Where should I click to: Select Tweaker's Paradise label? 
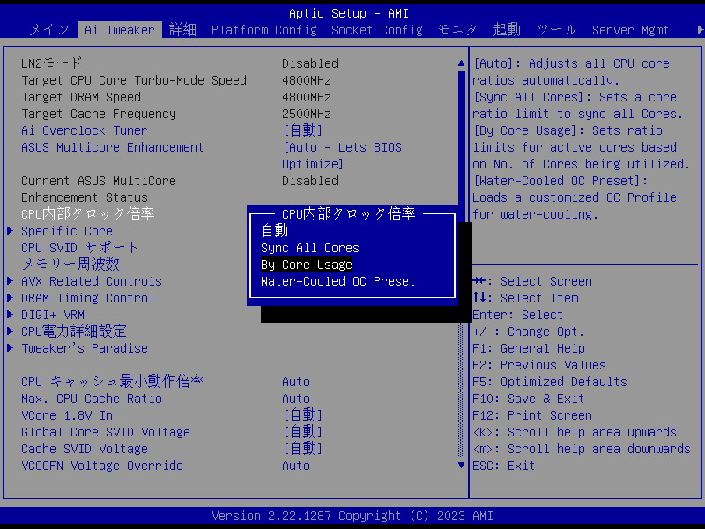[x=85, y=348]
